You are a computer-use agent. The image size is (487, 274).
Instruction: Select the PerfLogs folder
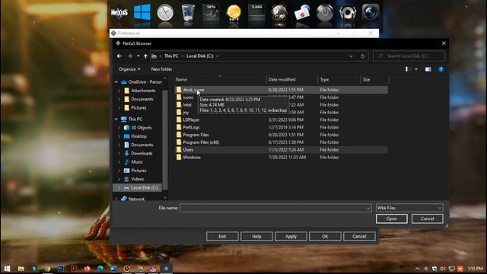[281, 127]
